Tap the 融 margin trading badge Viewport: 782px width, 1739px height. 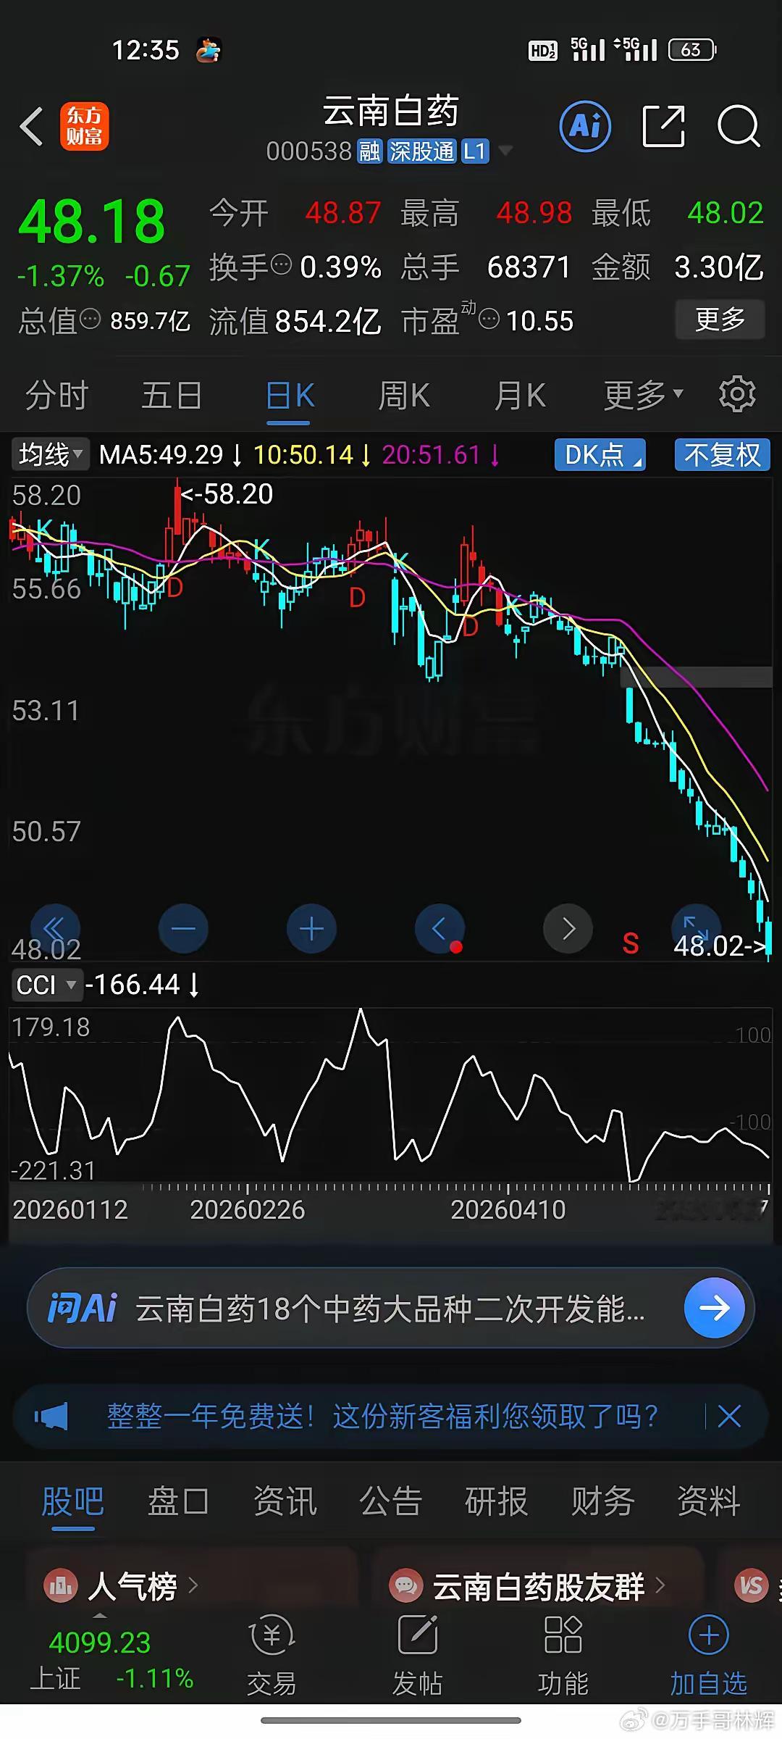(369, 151)
